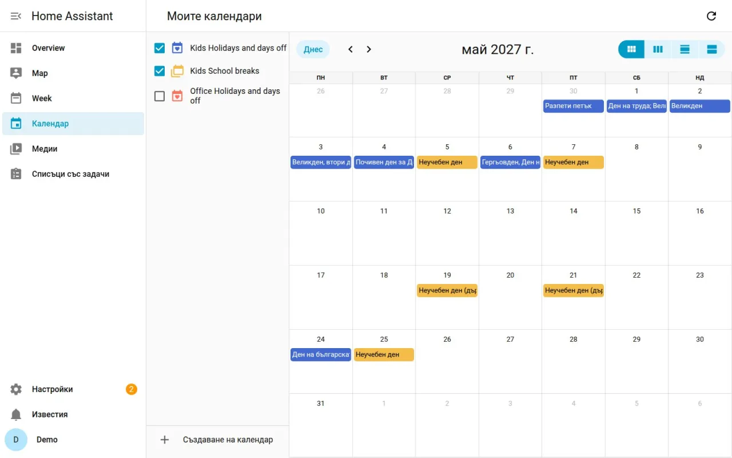Switch to agenda list view icon
This screenshot has height=458, width=732.
tap(711, 49)
